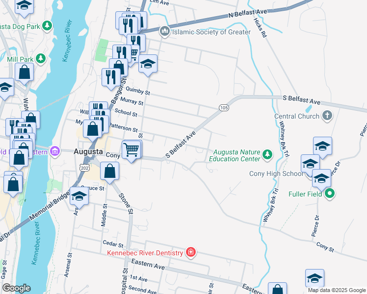Click the graduation cap marker near Bangor St
The width and height of the screenshot is (367, 294).
[x=148, y=65]
